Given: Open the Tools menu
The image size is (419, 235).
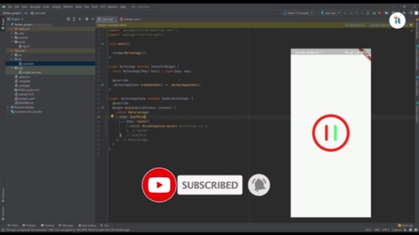Looking at the screenshot, I should pyautogui.click(x=95, y=7).
